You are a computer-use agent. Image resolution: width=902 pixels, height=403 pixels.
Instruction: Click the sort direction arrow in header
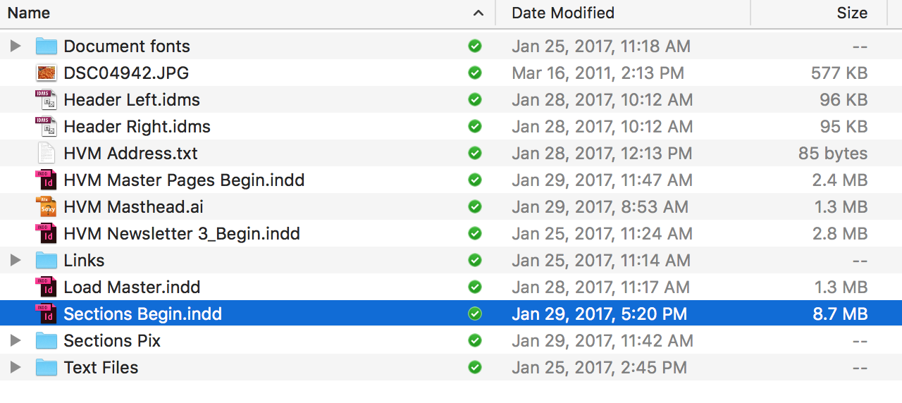[478, 13]
